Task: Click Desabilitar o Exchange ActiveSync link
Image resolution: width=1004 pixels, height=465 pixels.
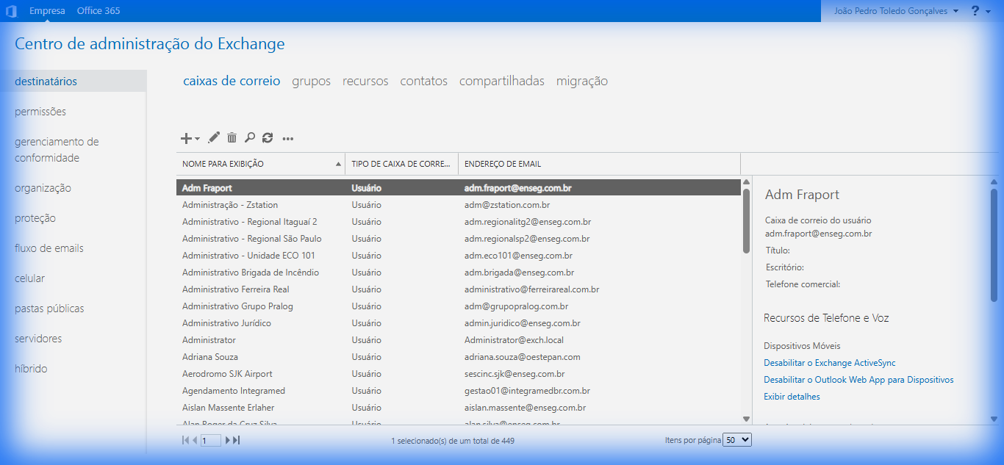Action: pos(829,363)
